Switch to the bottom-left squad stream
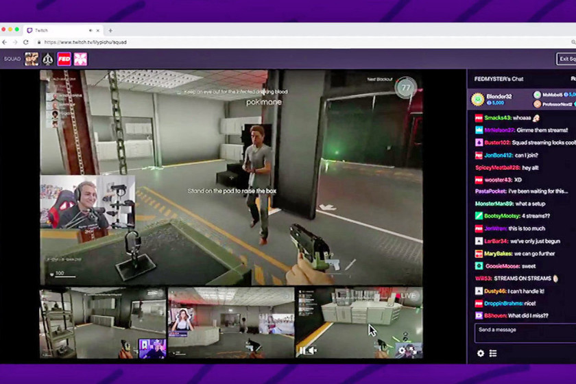The image size is (576, 384). coord(103,323)
